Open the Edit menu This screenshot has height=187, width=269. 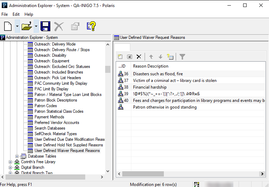(x=16, y=14)
